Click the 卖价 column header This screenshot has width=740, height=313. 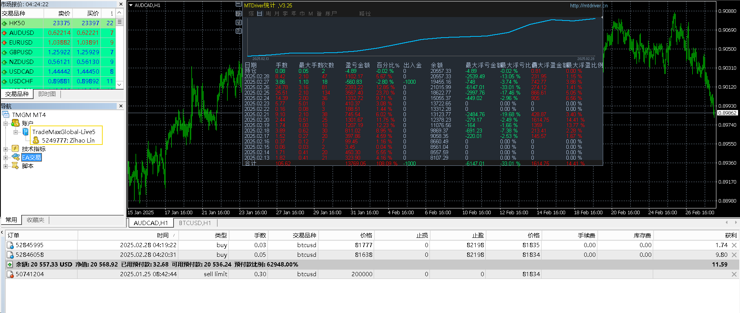coord(58,14)
